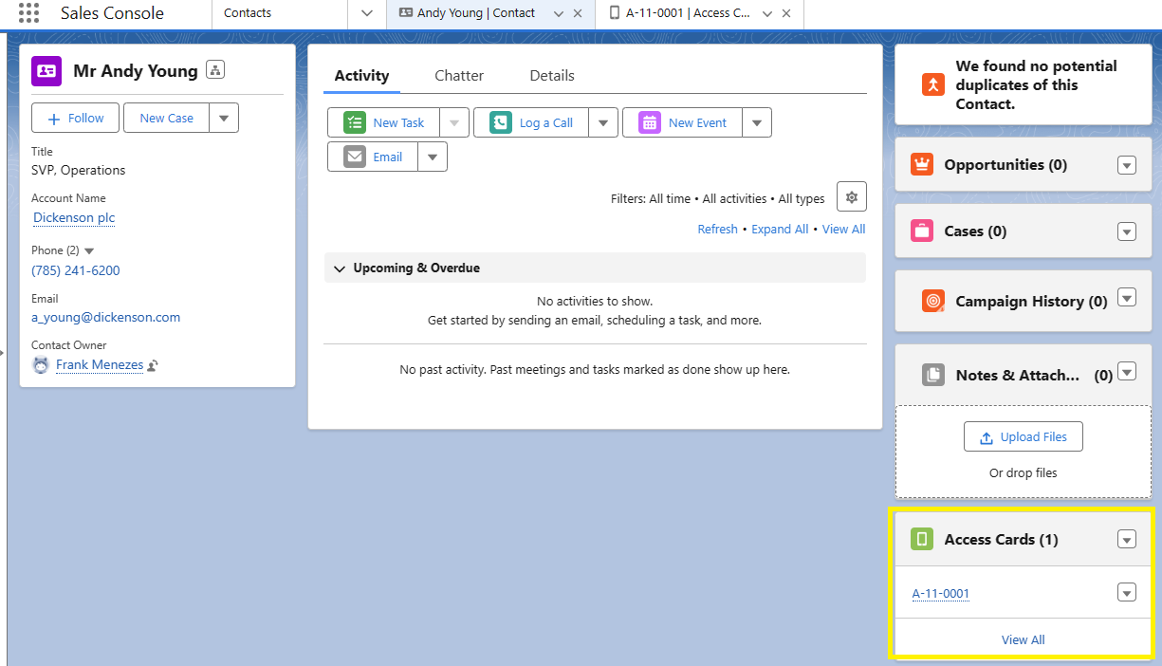Click the New Task checklist icon

tap(355, 122)
